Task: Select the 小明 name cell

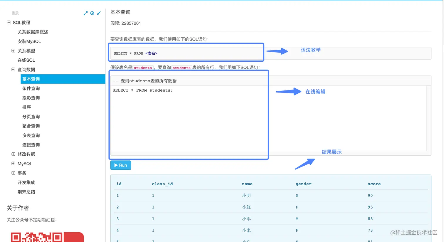Action: pos(246,196)
